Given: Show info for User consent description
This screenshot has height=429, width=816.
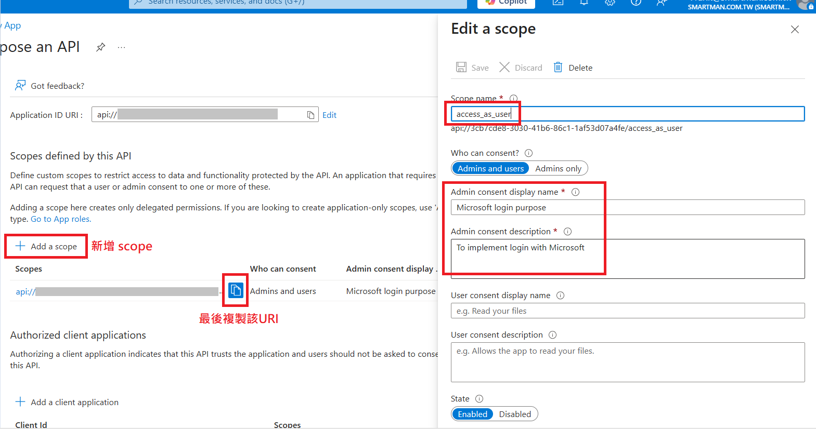Looking at the screenshot, I should click(552, 334).
